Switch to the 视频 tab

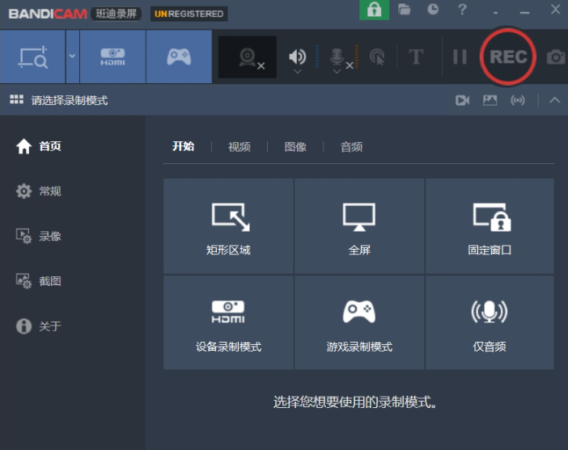pos(239,146)
